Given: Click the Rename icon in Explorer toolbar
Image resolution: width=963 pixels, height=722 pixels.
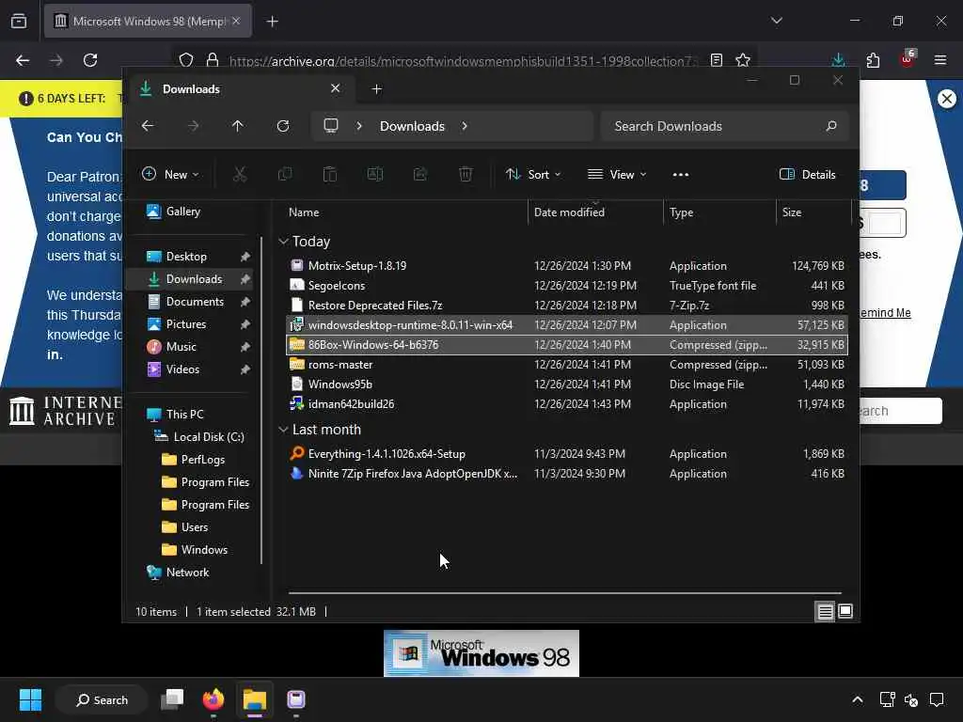Looking at the screenshot, I should coord(374,174).
